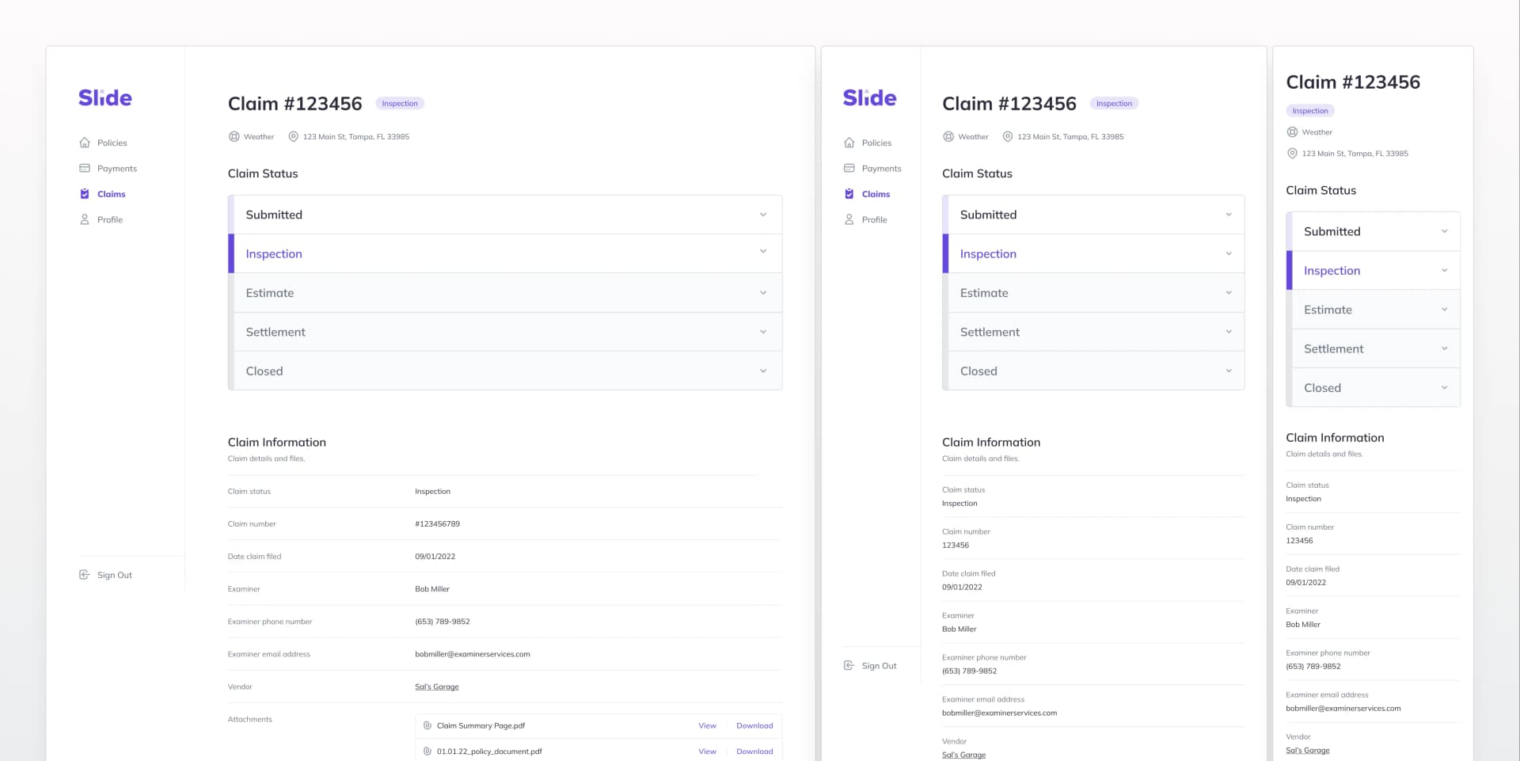Open Profile using the person icon
This screenshot has height=761, width=1520.
pyautogui.click(x=85, y=219)
